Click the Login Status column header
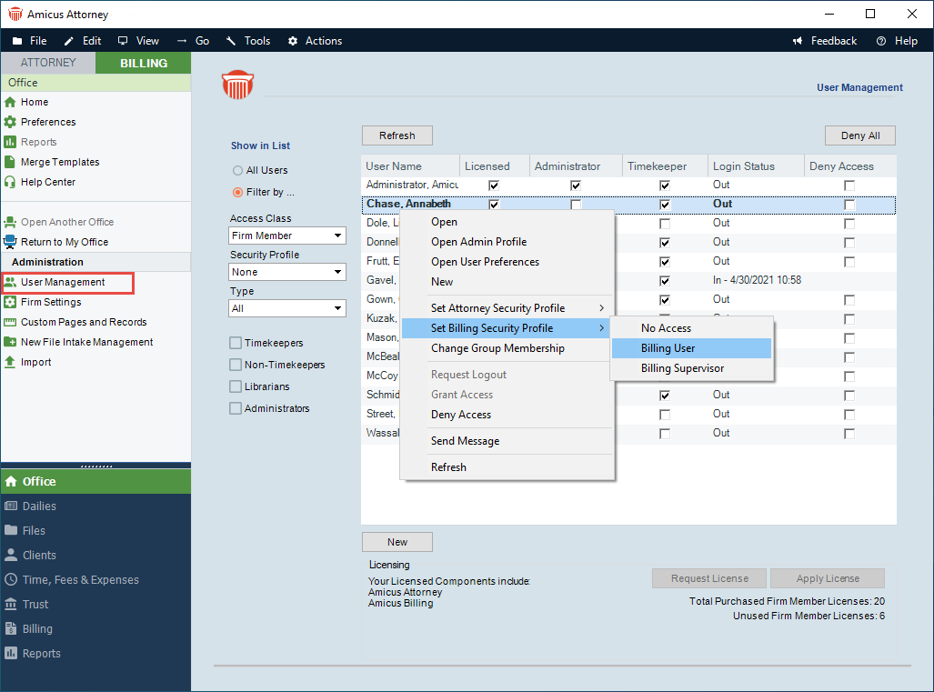Image resolution: width=934 pixels, height=692 pixels. click(x=756, y=166)
